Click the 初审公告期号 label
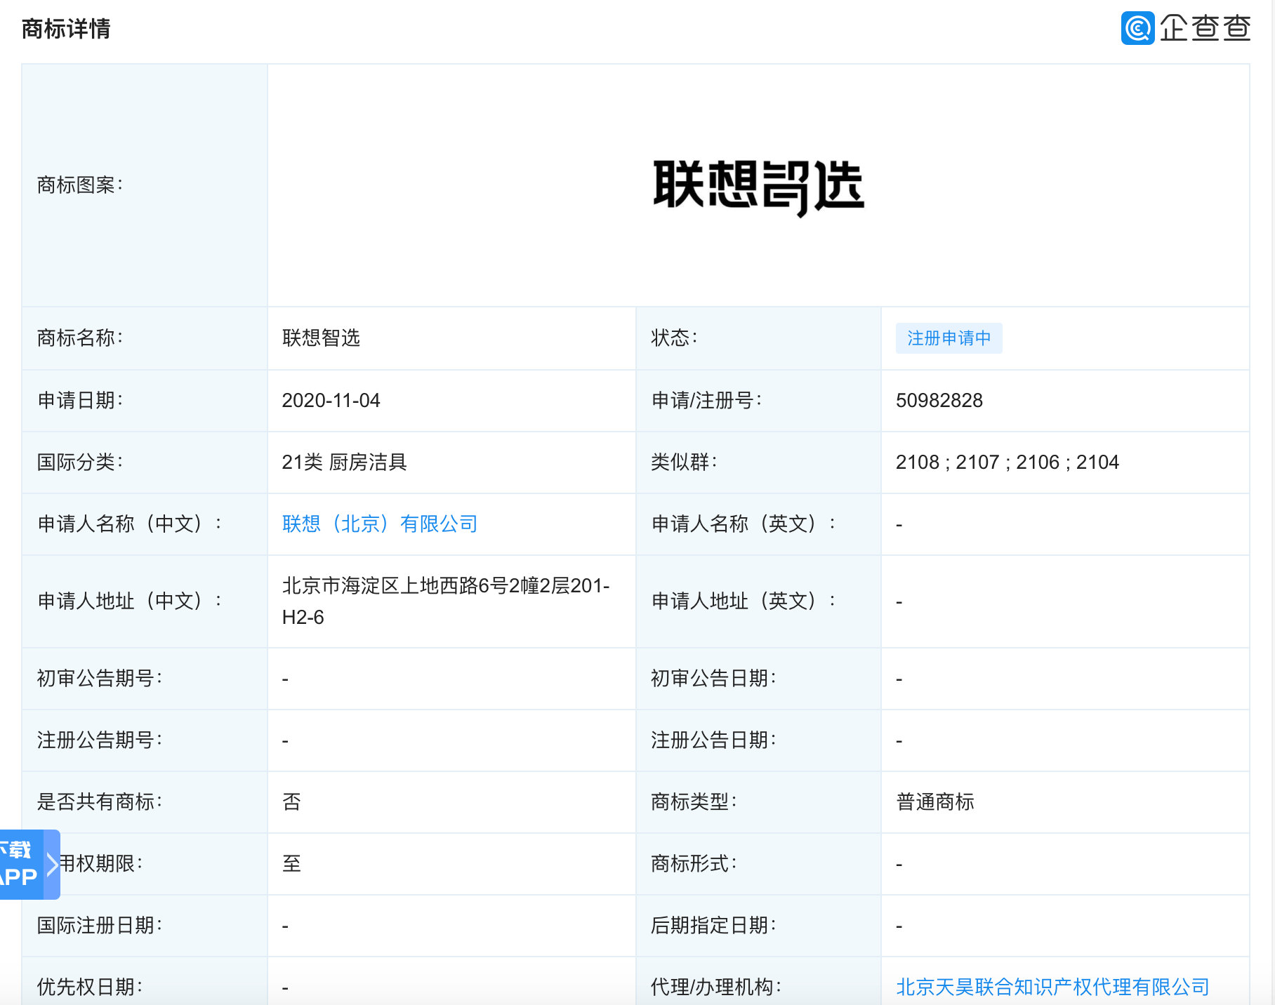 [x=99, y=678]
